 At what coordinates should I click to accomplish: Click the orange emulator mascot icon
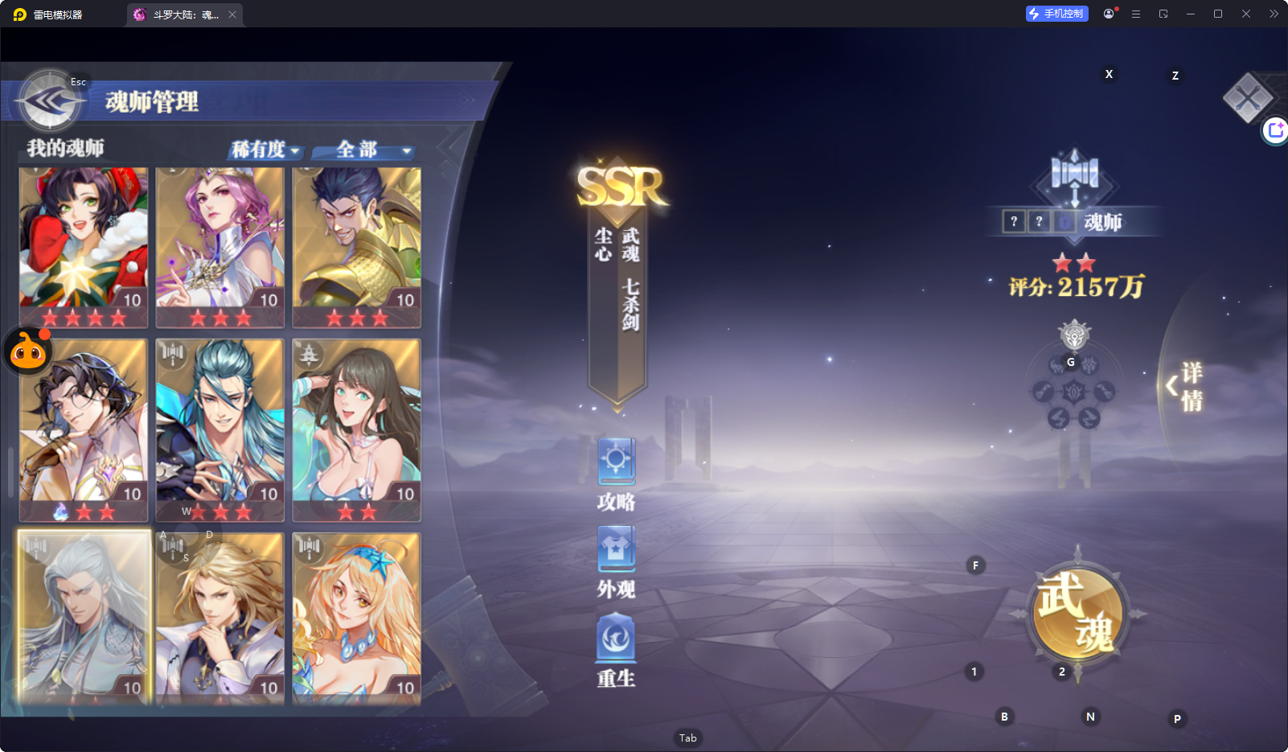(28, 351)
